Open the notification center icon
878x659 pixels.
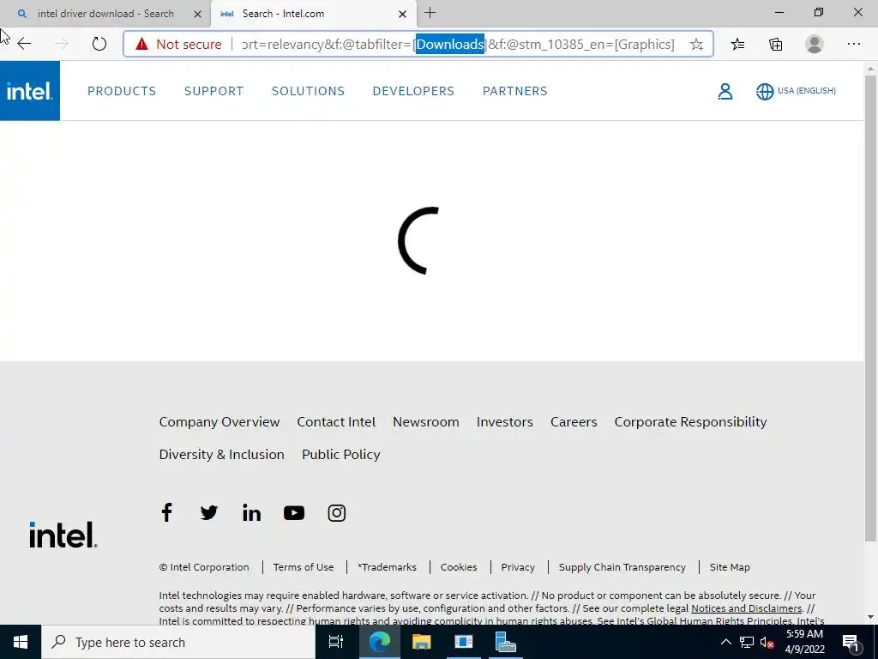(x=851, y=642)
